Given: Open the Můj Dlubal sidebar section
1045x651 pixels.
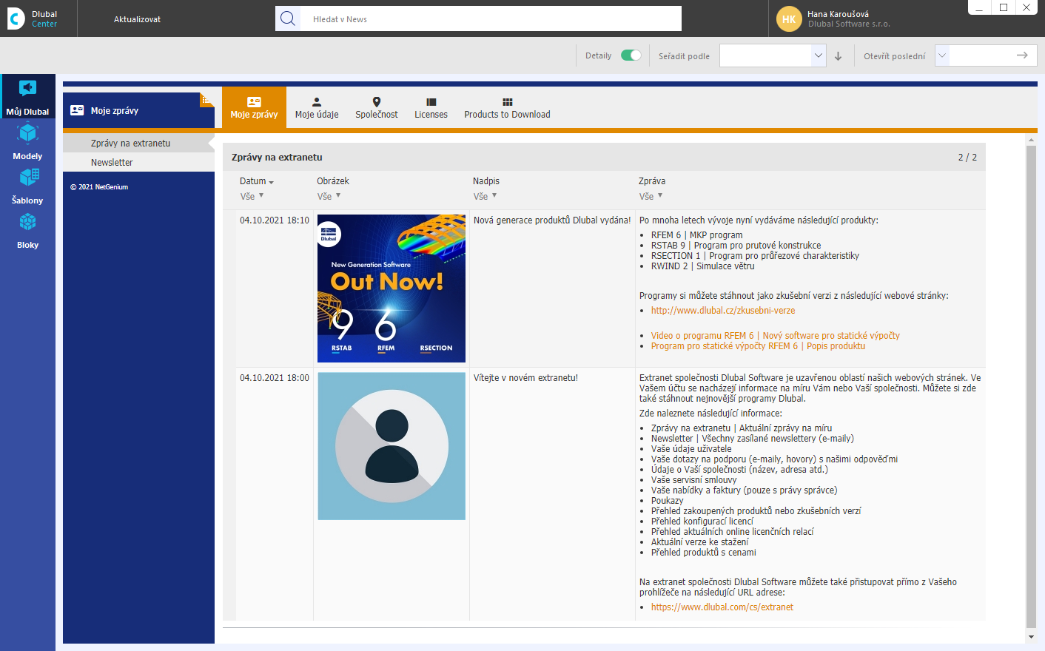Looking at the screenshot, I should coord(27,96).
